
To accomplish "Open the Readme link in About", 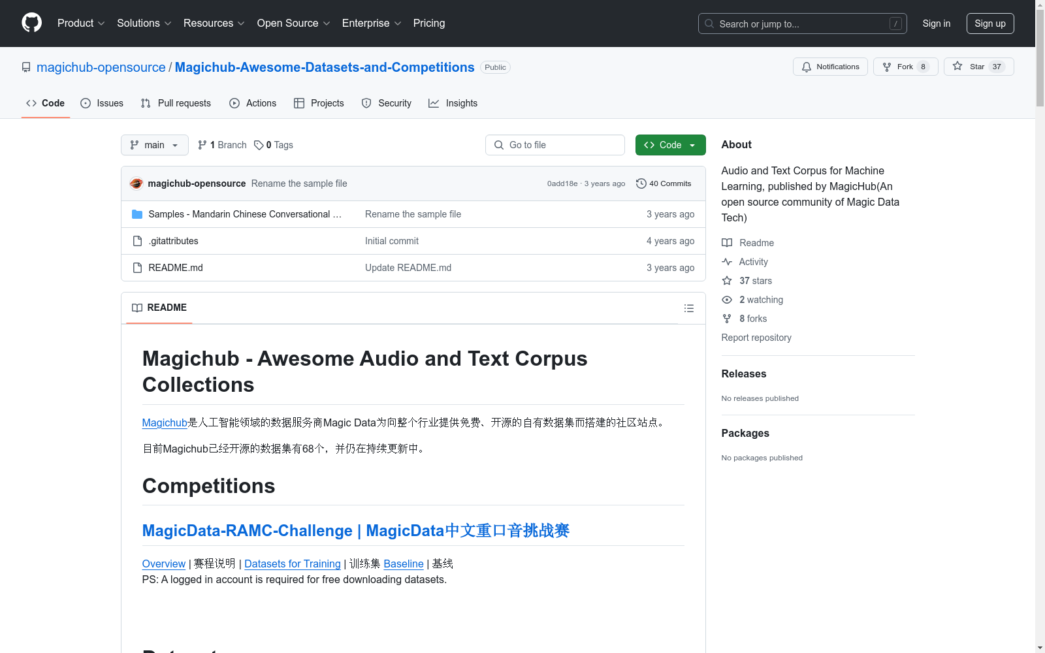I will [x=748, y=243].
